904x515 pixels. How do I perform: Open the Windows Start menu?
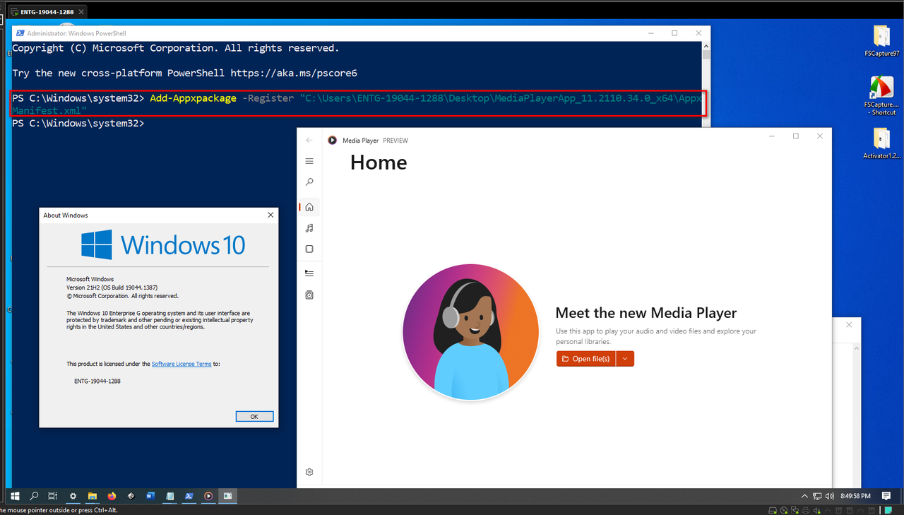[x=14, y=496]
